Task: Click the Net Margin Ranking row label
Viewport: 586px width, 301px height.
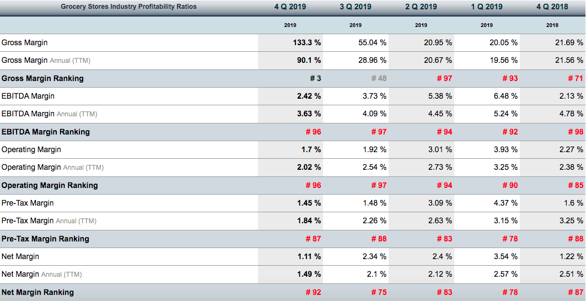Action: point(37,292)
